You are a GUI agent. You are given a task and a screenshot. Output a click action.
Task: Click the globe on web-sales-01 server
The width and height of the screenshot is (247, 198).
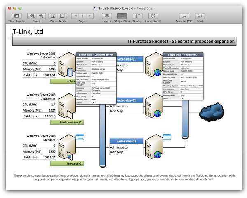[157, 73]
